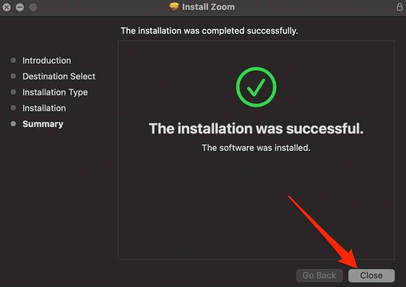Select the step labeled only "Installation"
Screen dimensions: 406x287
pos(44,108)
